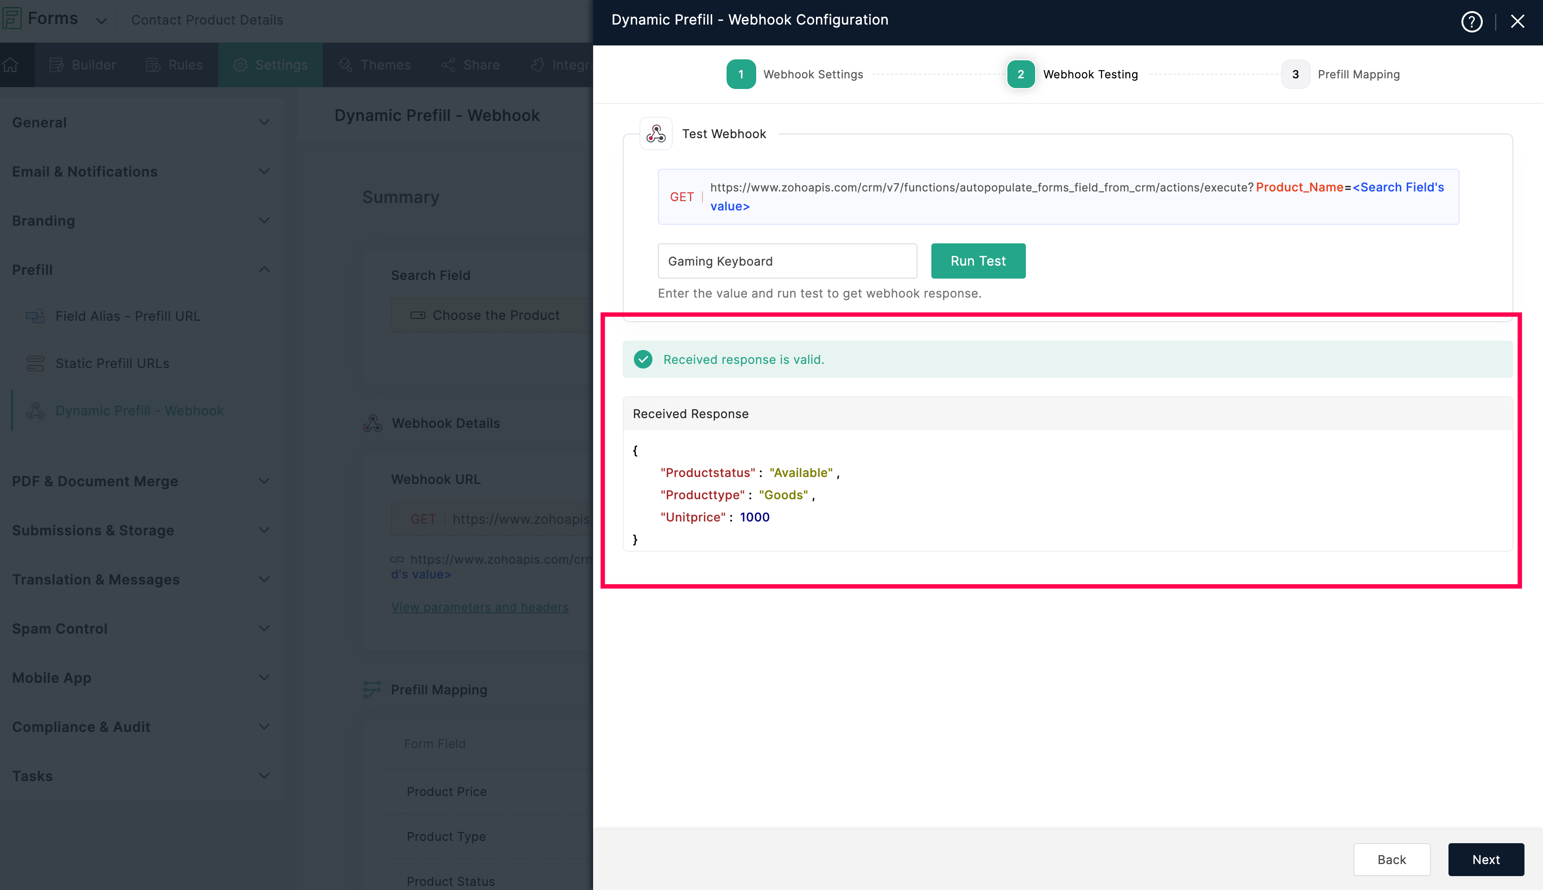Expand the General settings section

[264, 122]
